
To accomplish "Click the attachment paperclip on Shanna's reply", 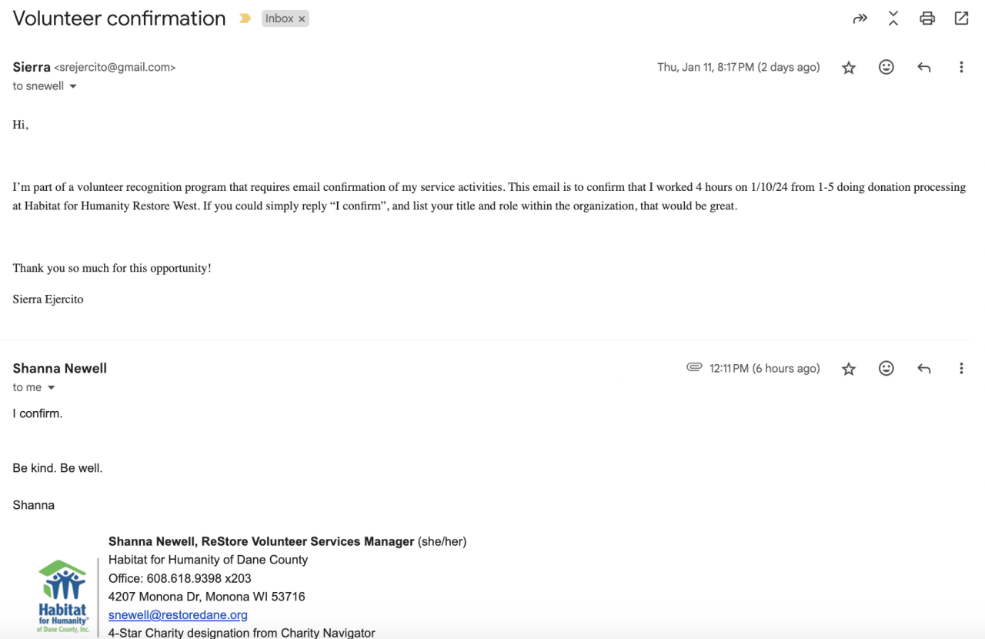I will pos(694,368).
